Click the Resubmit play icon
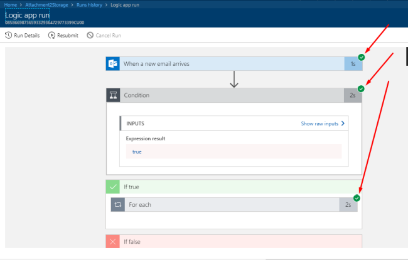408x260 pixels. click(51, 35)
